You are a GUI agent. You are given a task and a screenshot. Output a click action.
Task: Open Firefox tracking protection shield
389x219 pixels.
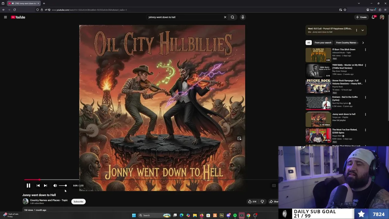click(38, 10)
